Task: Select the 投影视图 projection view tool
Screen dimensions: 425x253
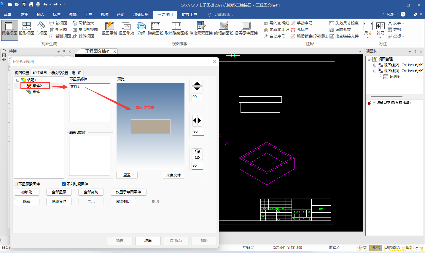Action: (26, 28)
